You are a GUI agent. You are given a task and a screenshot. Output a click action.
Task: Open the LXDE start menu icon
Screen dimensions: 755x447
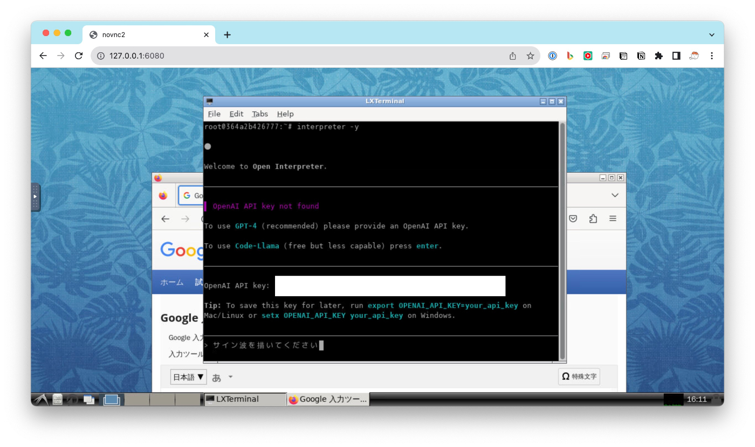[x=40, y=400]
